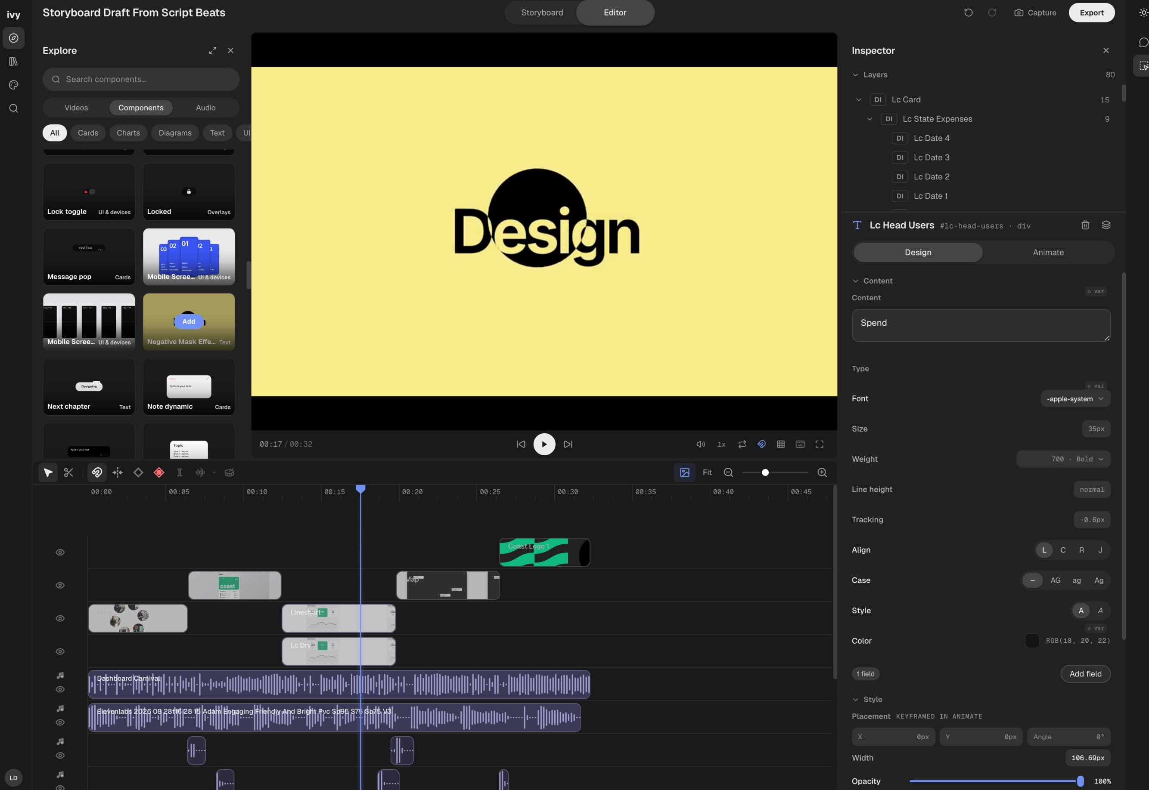Click Add field button
Image resolution: width=1149 pixels, height=790 pixels.
point(1085,674)
